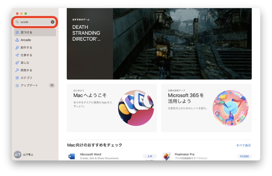Screen dimensions: 272x176
Task: Click 入手 button for Microsoft Word
Action: pos(150,156)
